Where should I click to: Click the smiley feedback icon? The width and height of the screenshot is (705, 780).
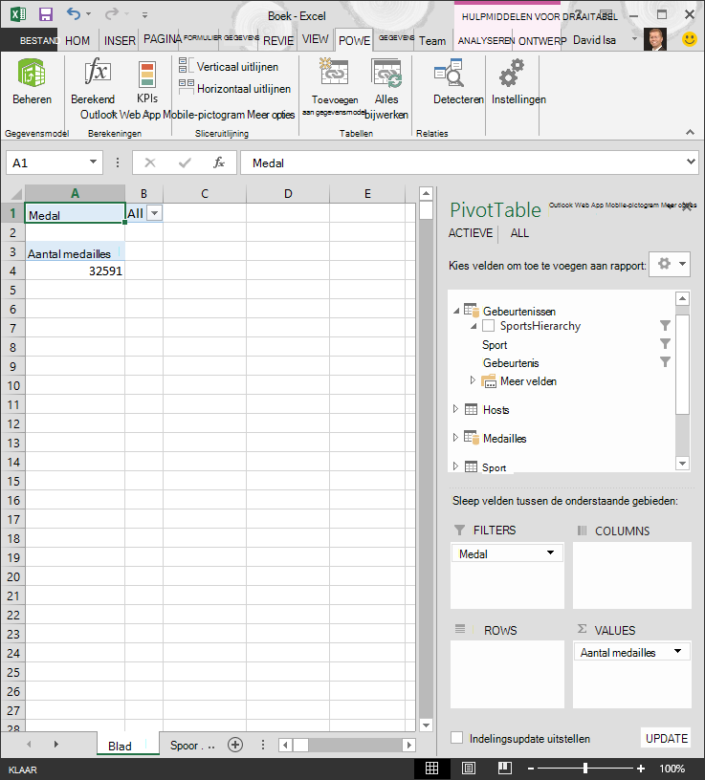690,39
